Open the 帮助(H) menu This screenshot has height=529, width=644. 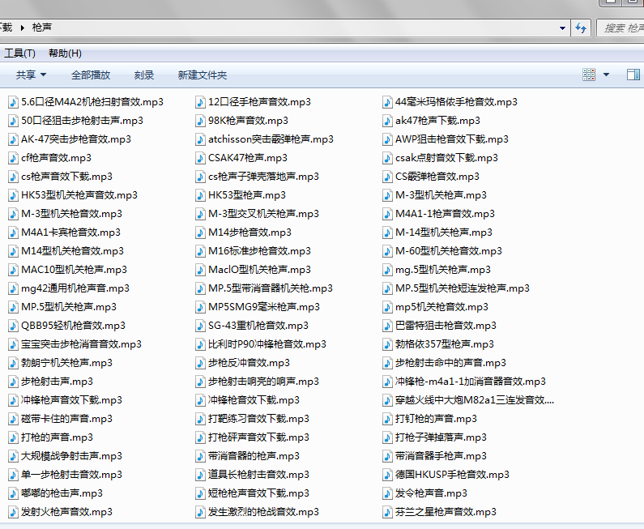pyautogui.click(x=65, y=53)
